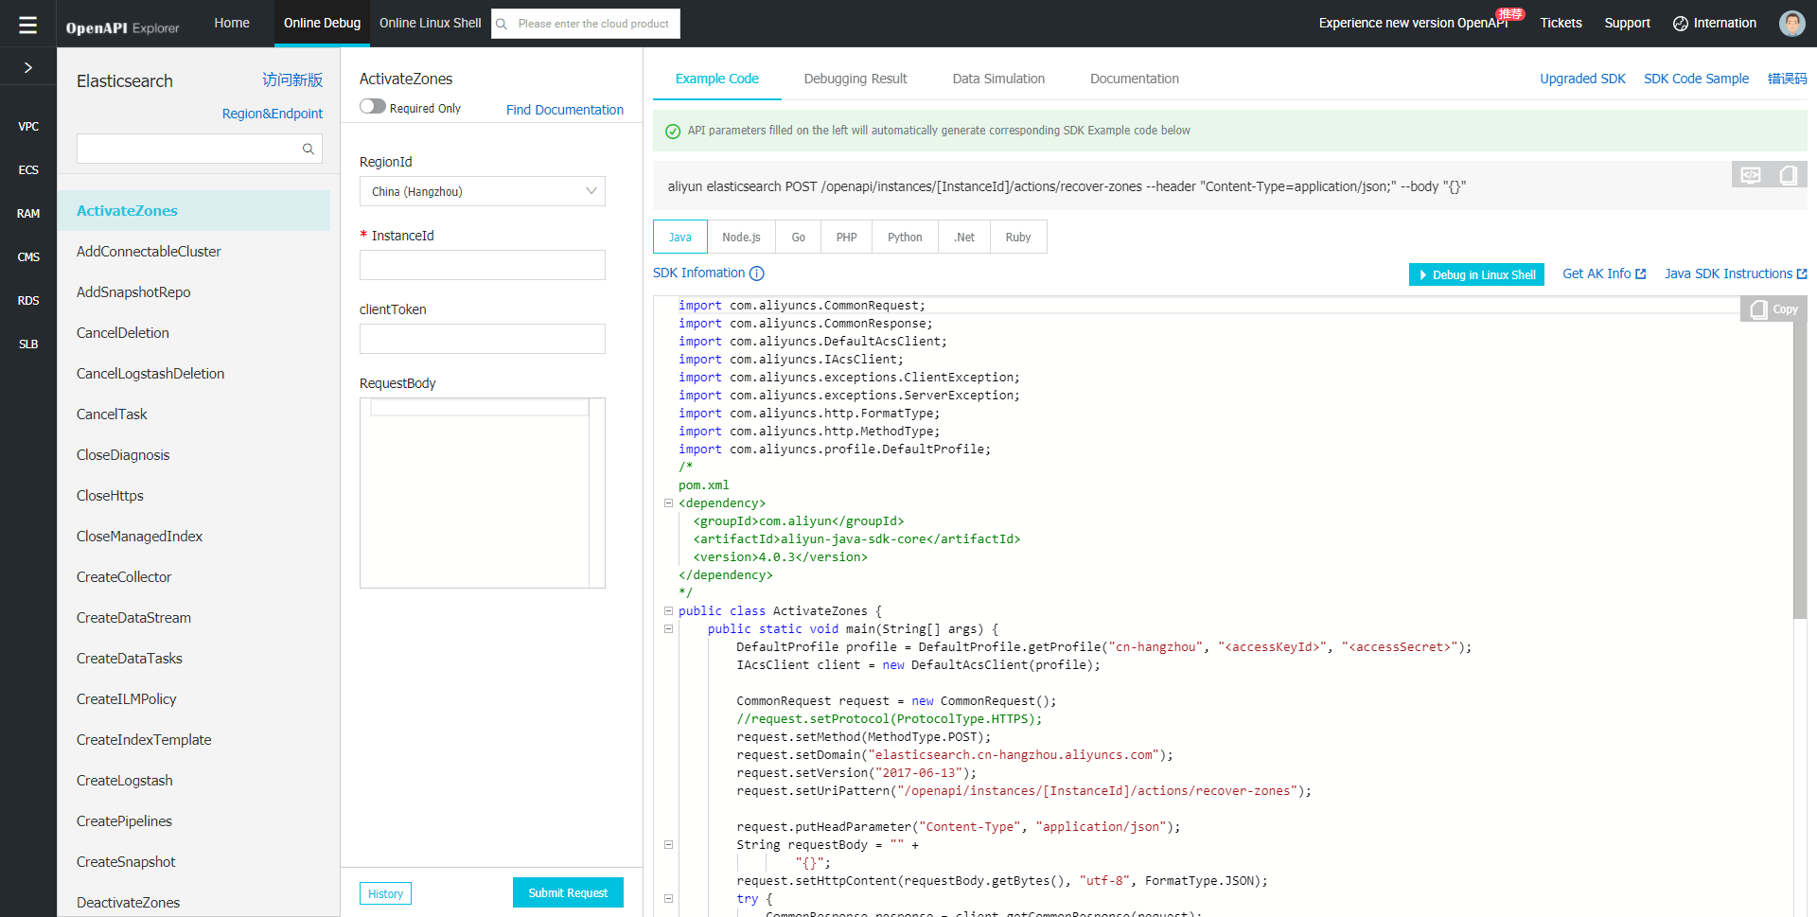Image resolution: width=1817 pixels, height=917 pixels.
Task: Click the InstanceId input field
Action: (x=483, y=265)
